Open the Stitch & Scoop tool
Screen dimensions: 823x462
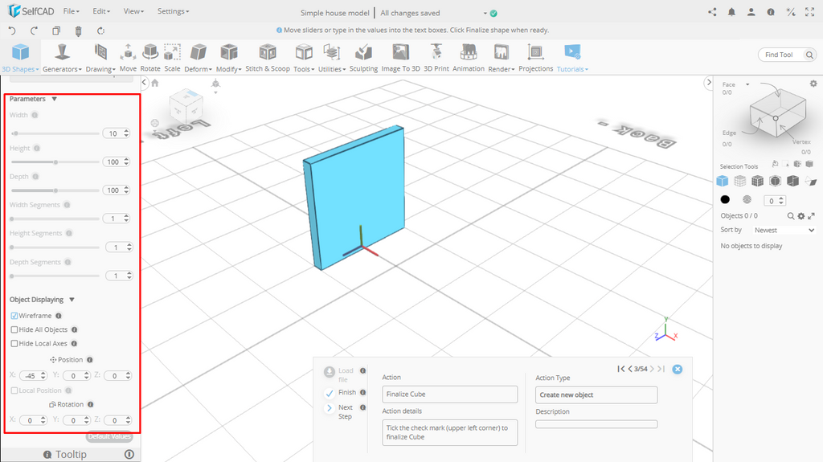click(x=268, y=56)
